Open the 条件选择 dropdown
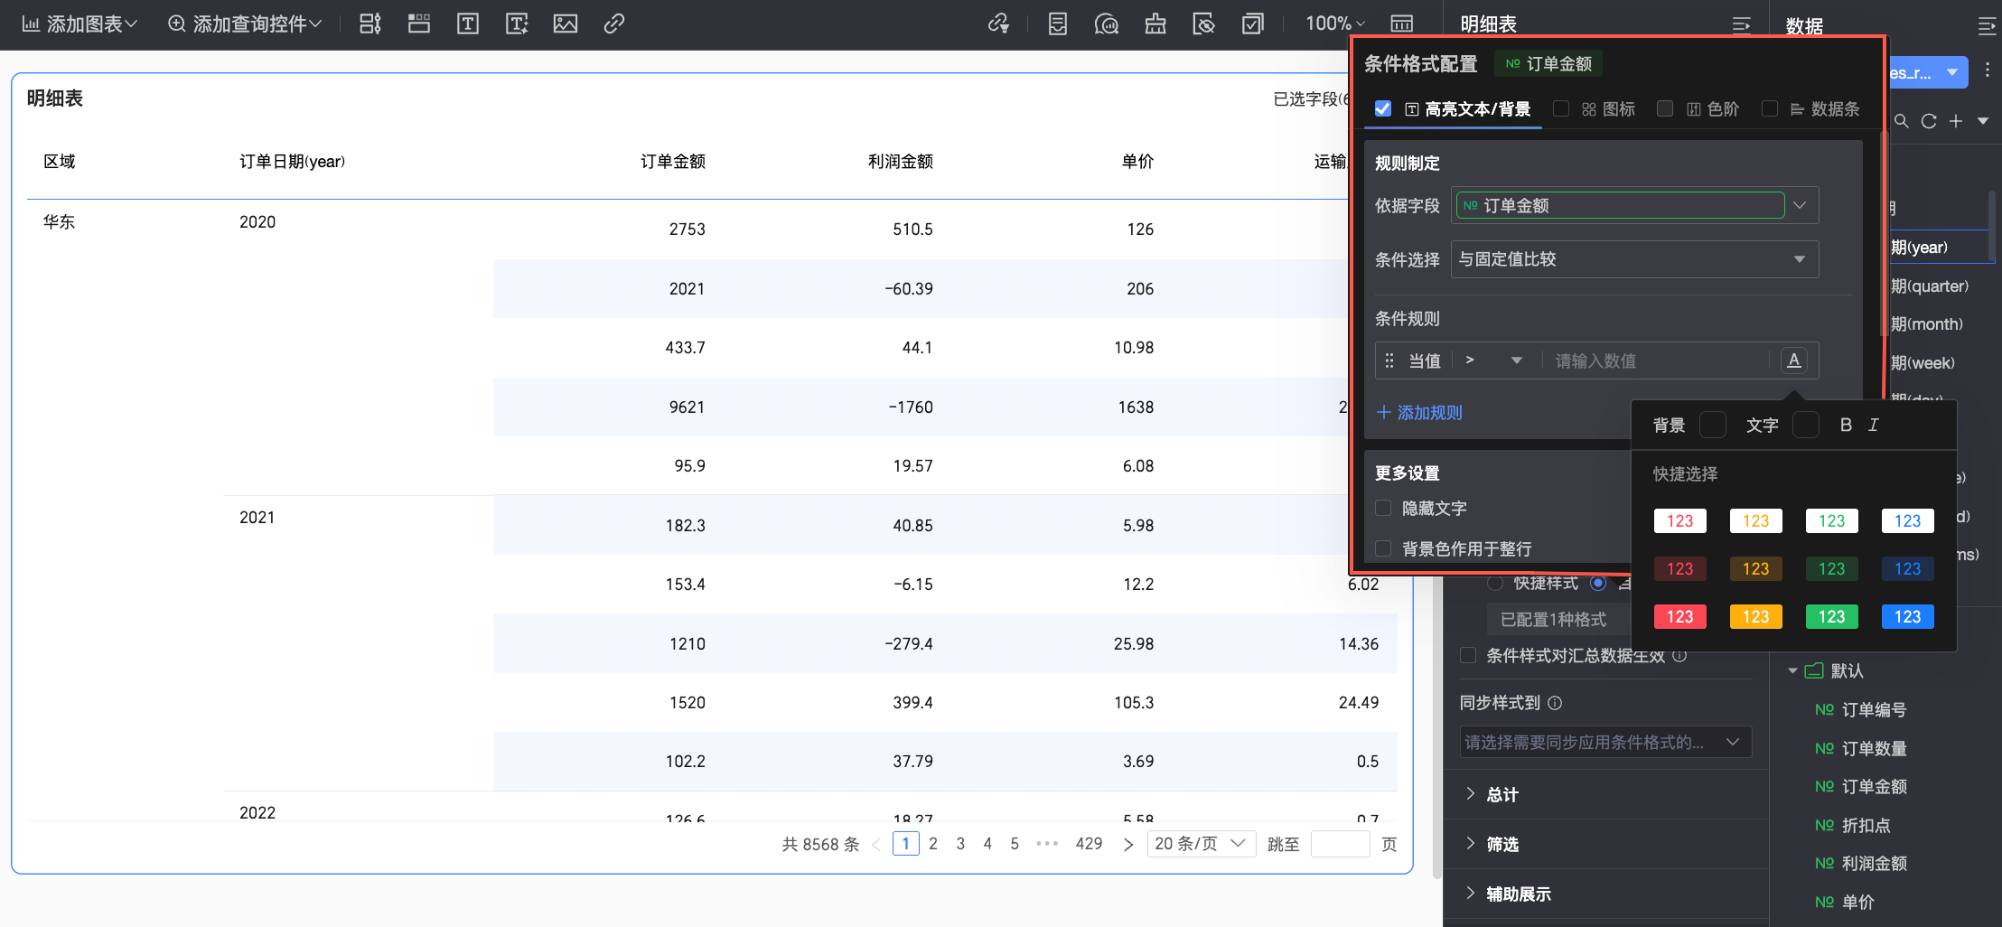 pos(1634,259)
